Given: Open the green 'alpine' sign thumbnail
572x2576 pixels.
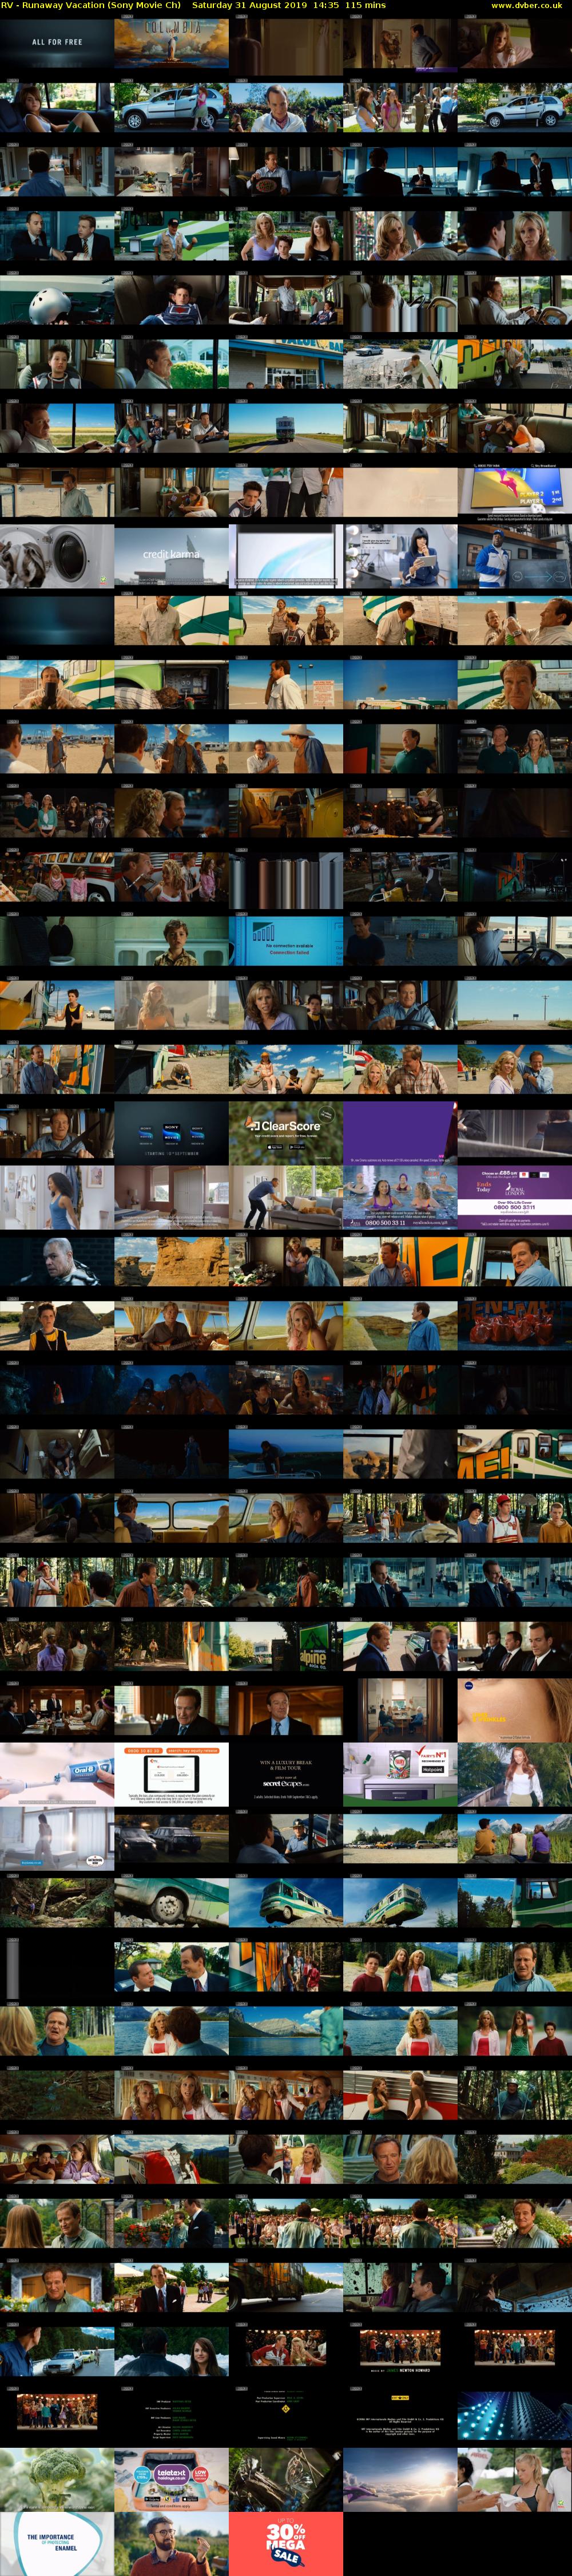Looking at the screenshot, I should point(286,1645).
